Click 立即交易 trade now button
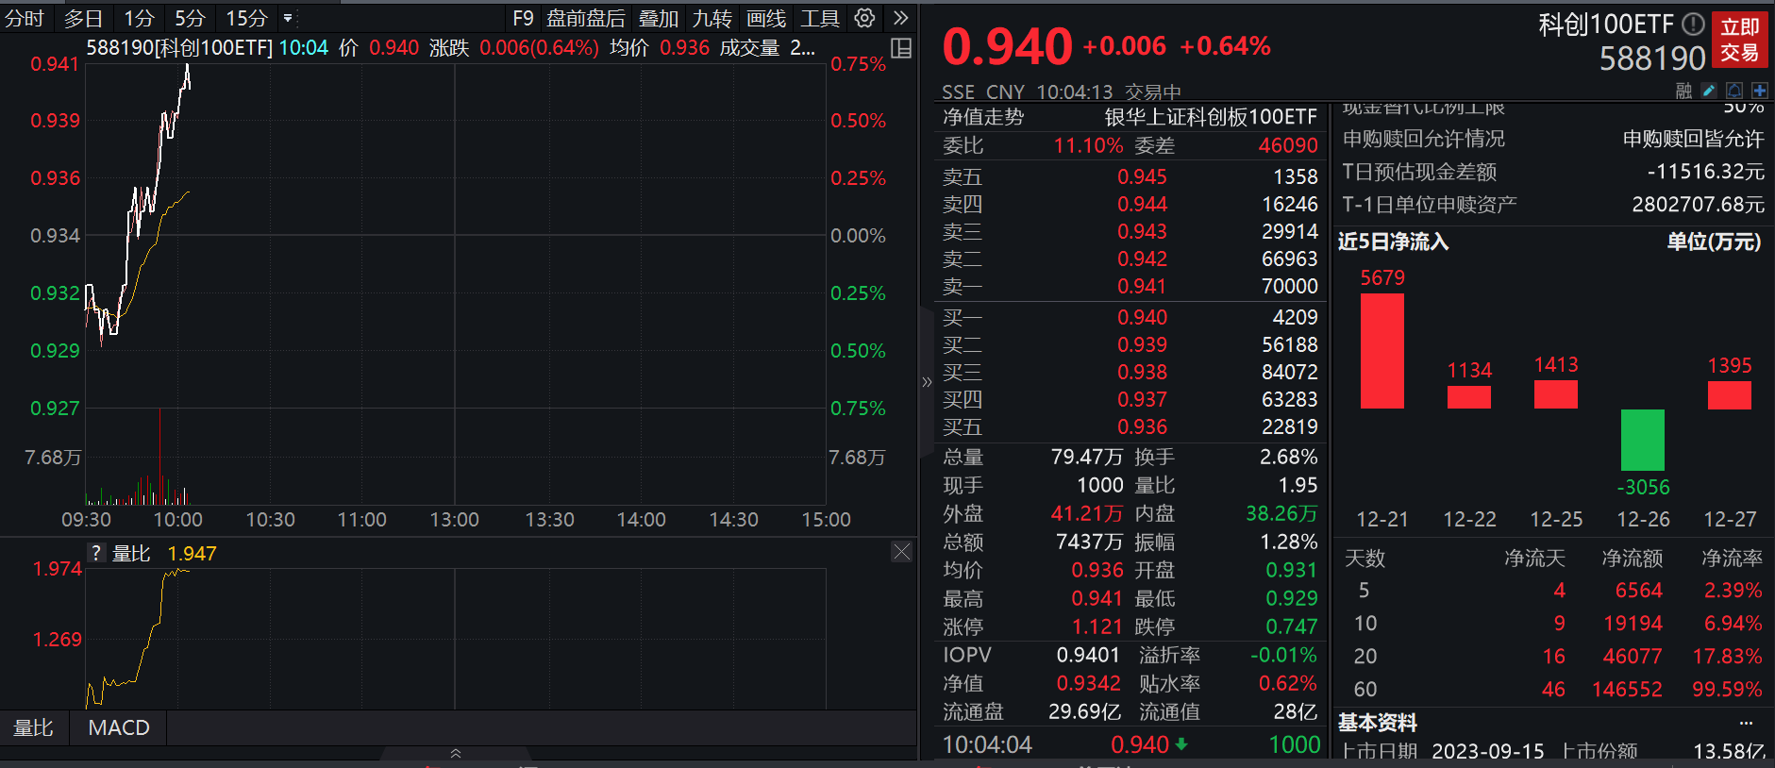The image size is (1775, 768). [1739, 40]
